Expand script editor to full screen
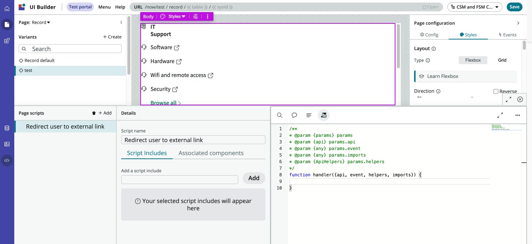The image size is (532, 244). [500, 115]
